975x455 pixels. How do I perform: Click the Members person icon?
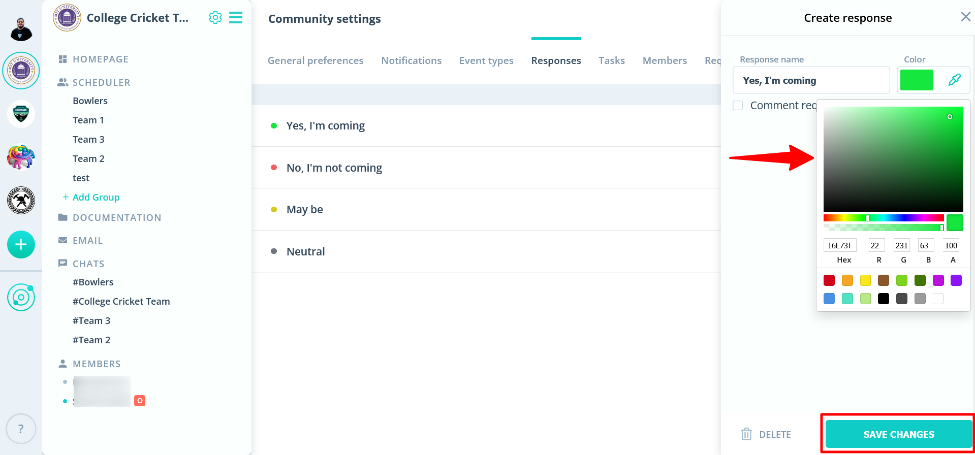[63, 364]
